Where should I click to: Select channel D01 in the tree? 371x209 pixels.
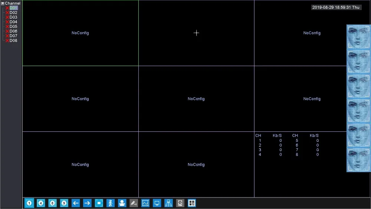(13, 8)
